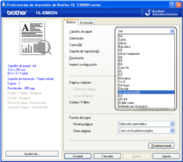Screen dimensions: 183x162
Task: Click the help question mark icon
Action: pyautogui.click(x=172, y=5)
